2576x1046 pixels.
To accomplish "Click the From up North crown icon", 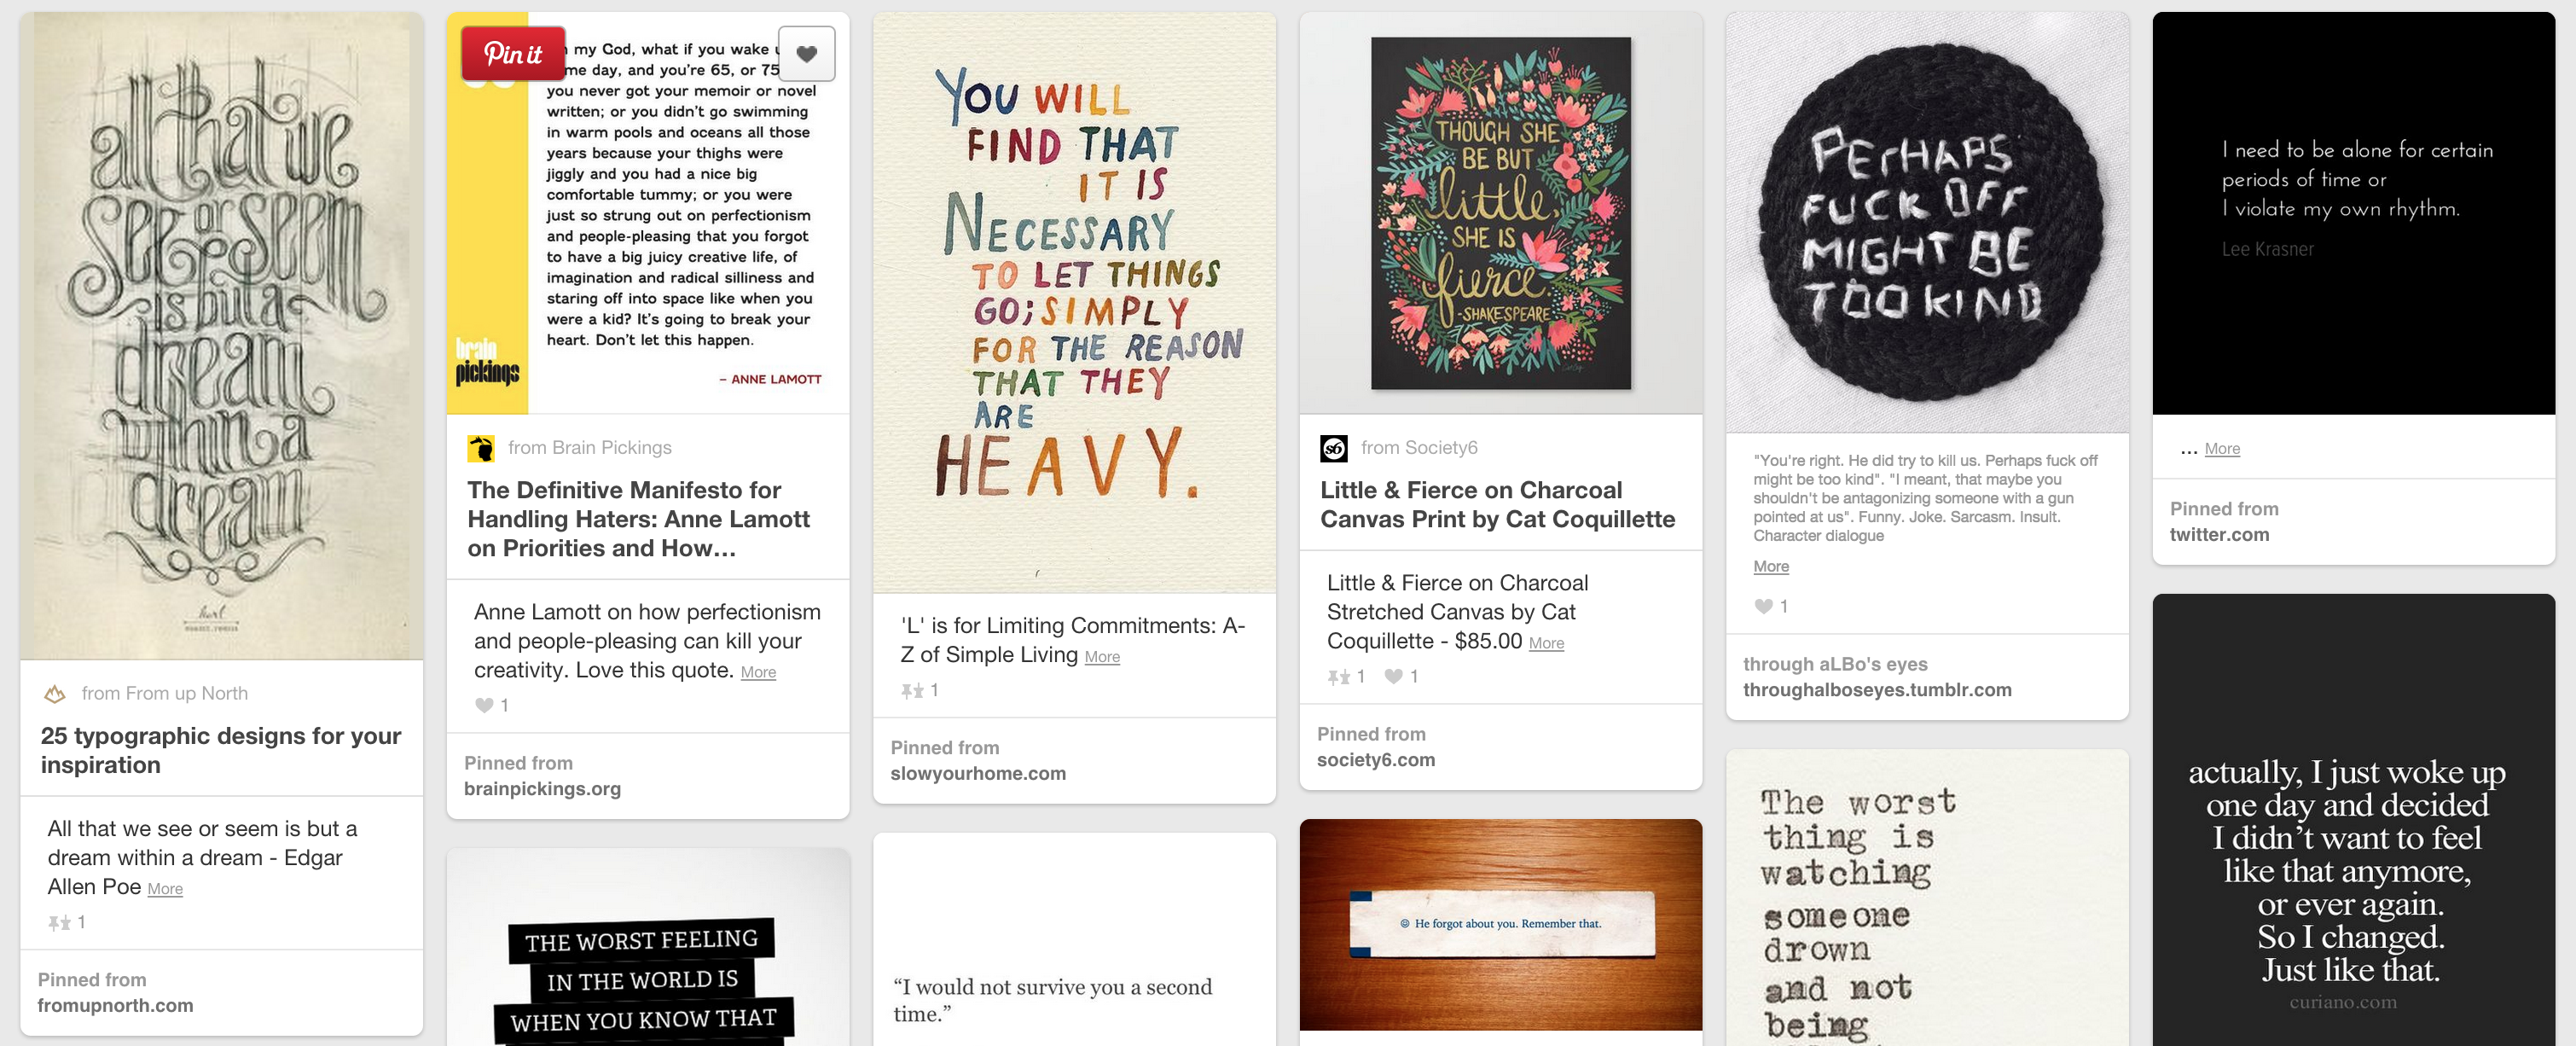I will tap(55, 693).
